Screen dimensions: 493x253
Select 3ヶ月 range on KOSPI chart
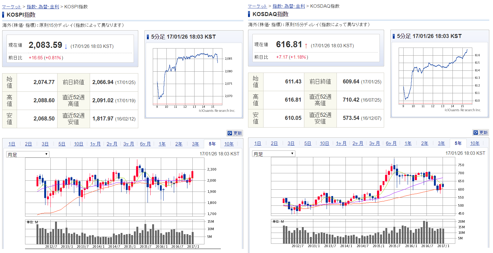(128, 144)
